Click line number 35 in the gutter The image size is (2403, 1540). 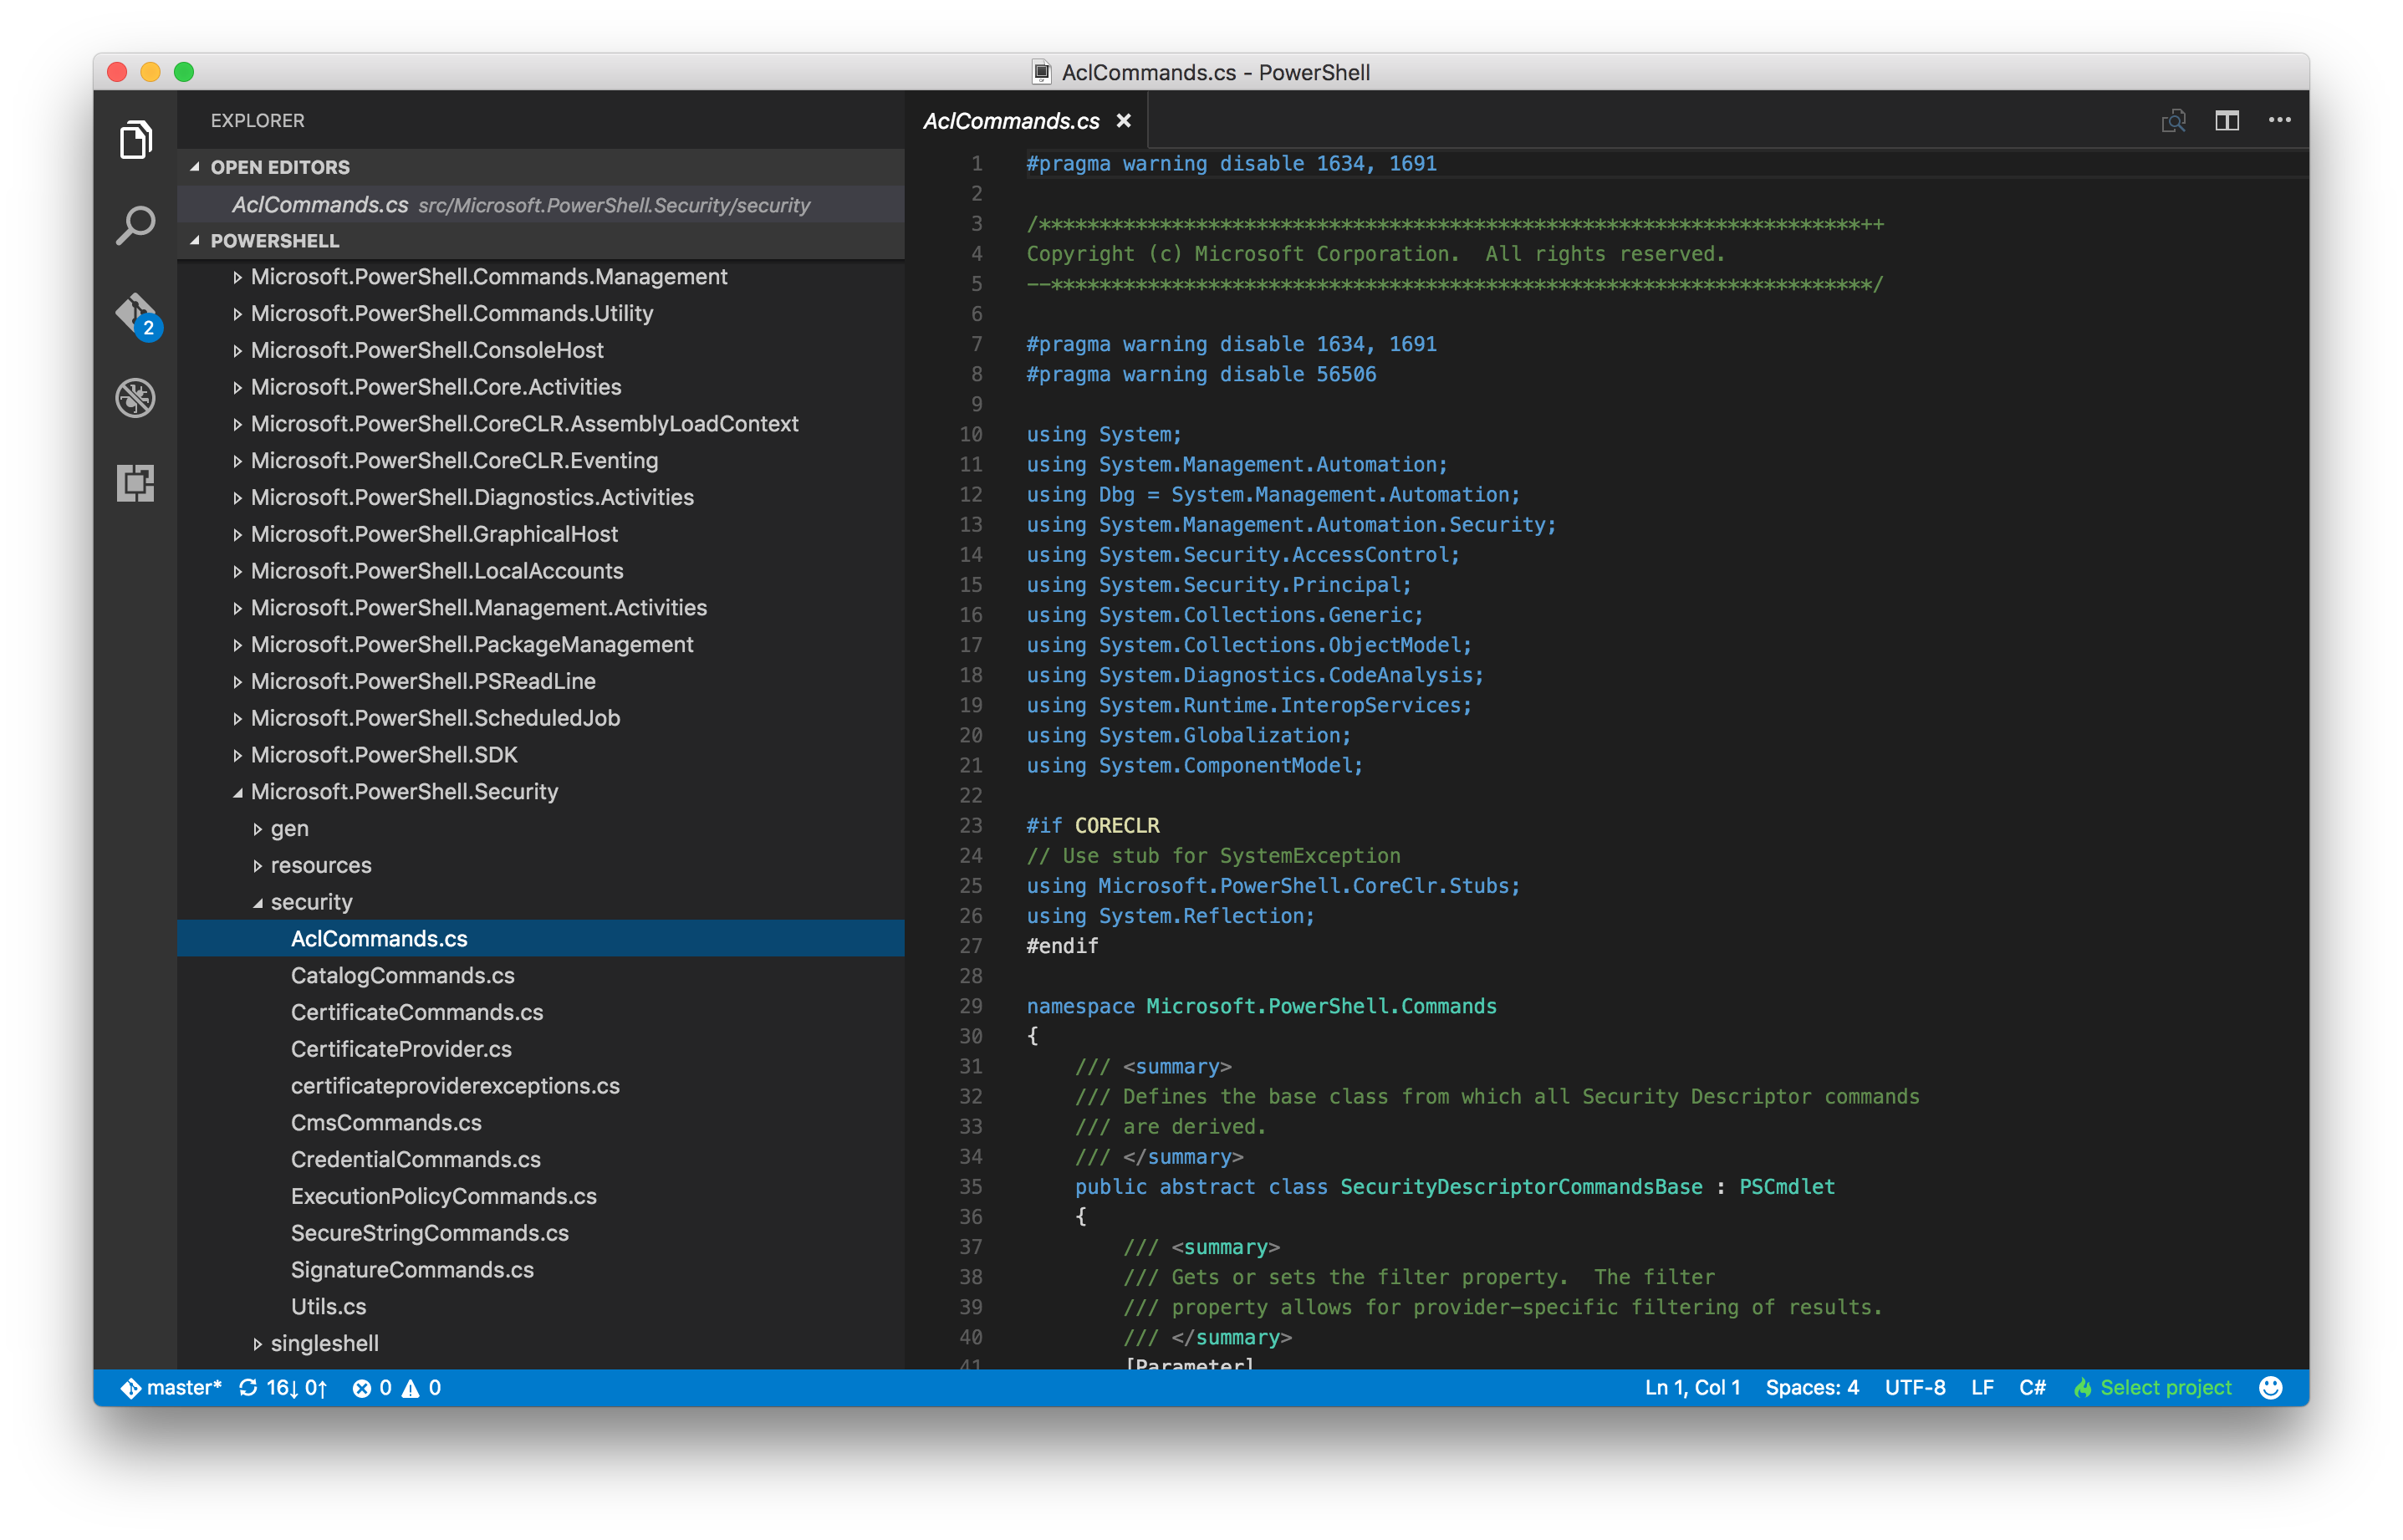[x=970, y=1187]
